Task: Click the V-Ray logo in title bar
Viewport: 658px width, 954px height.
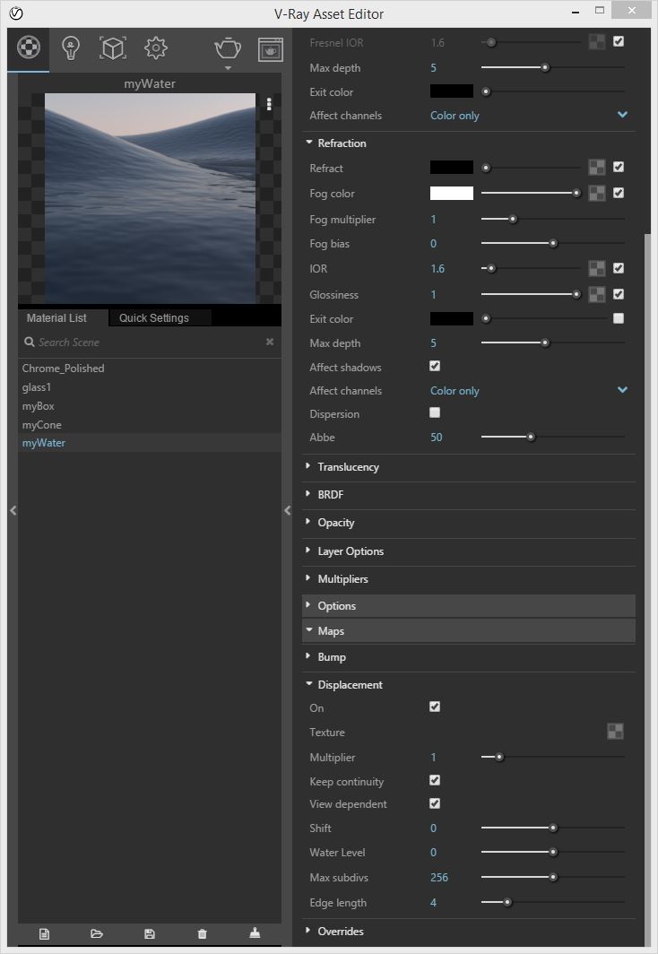Action: coord(16,13)
